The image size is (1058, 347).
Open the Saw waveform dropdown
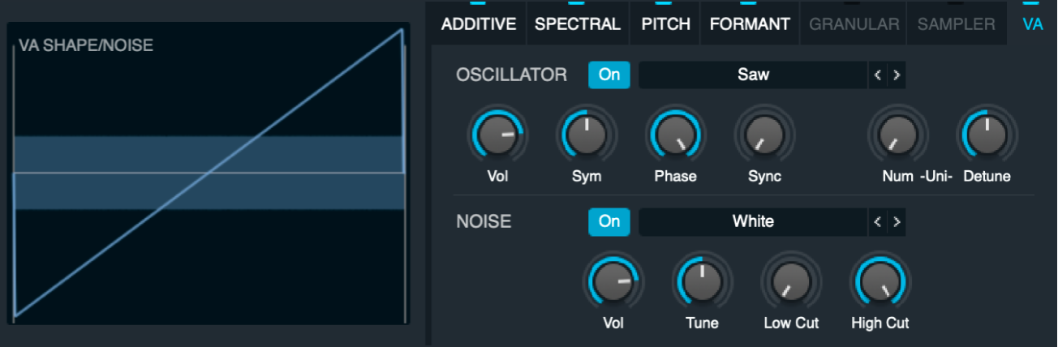point(753,75)
